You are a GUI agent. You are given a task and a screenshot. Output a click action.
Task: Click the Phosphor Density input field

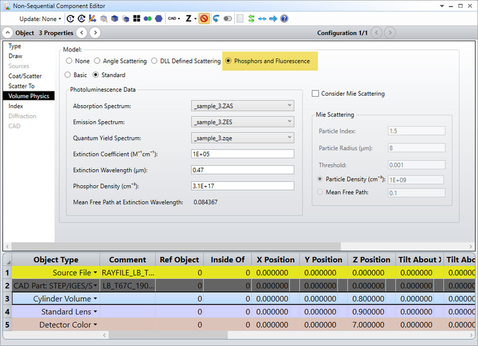[243, 186]
